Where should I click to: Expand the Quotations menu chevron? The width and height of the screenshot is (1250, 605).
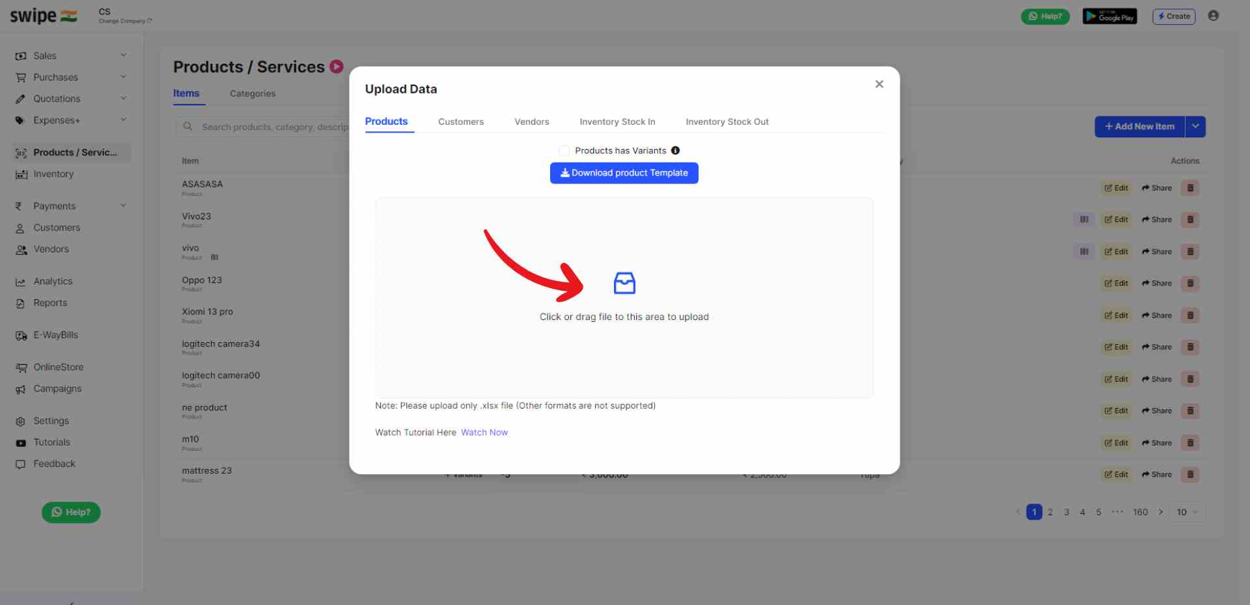click(x=123, y=99)
